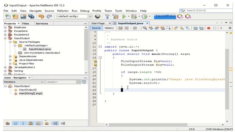Viewport: 235px width, 132px height.
Task: Toggle Bookmark icon in editor toolbar
Action: 188,28
